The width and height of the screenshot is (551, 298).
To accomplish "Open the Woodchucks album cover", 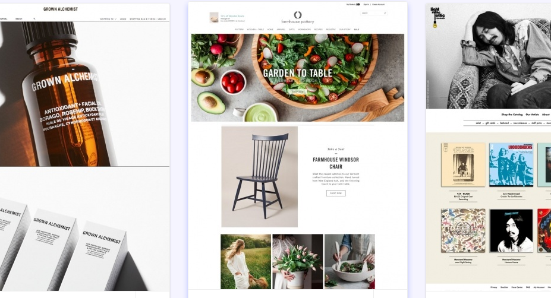I will pos(511,164).
